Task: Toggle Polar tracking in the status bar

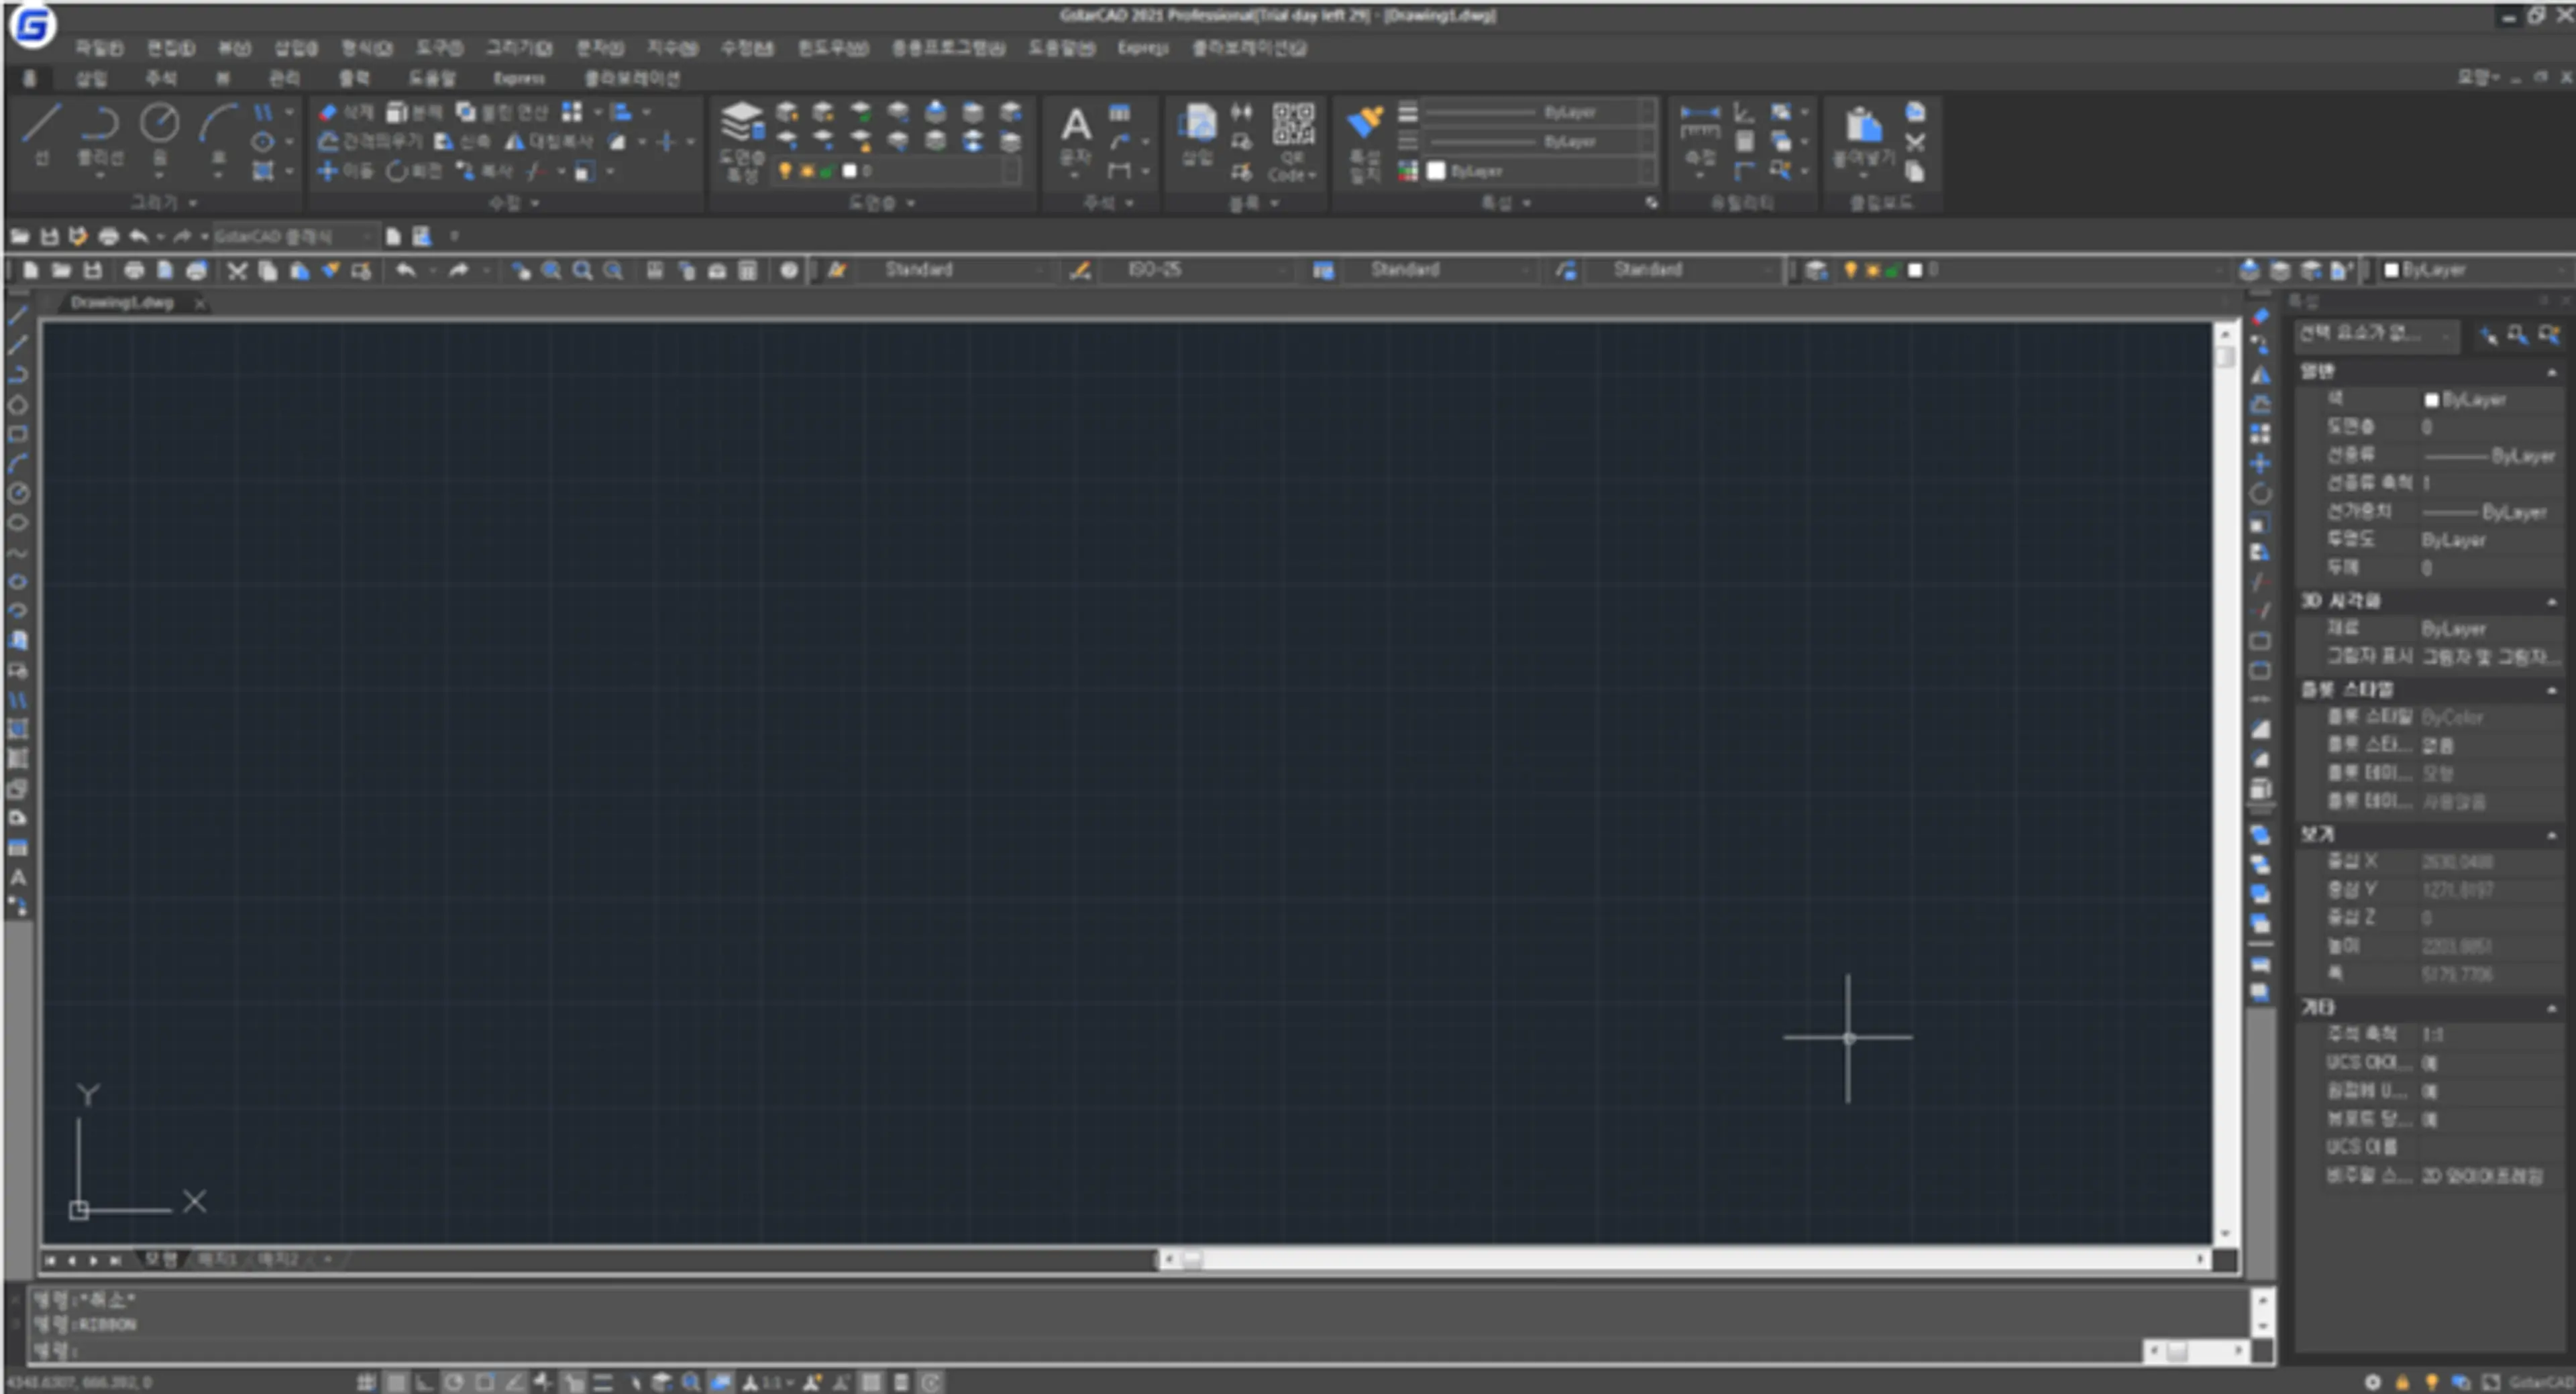Action: click(454, 1382)
